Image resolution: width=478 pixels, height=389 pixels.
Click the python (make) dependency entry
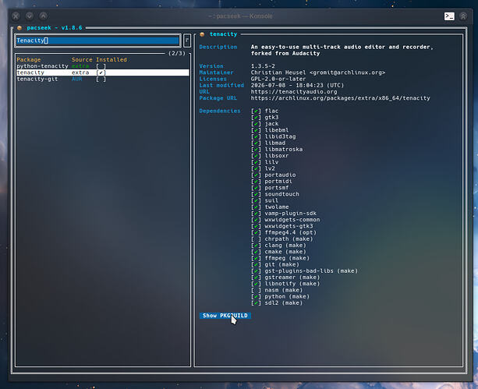coord(287,297)
